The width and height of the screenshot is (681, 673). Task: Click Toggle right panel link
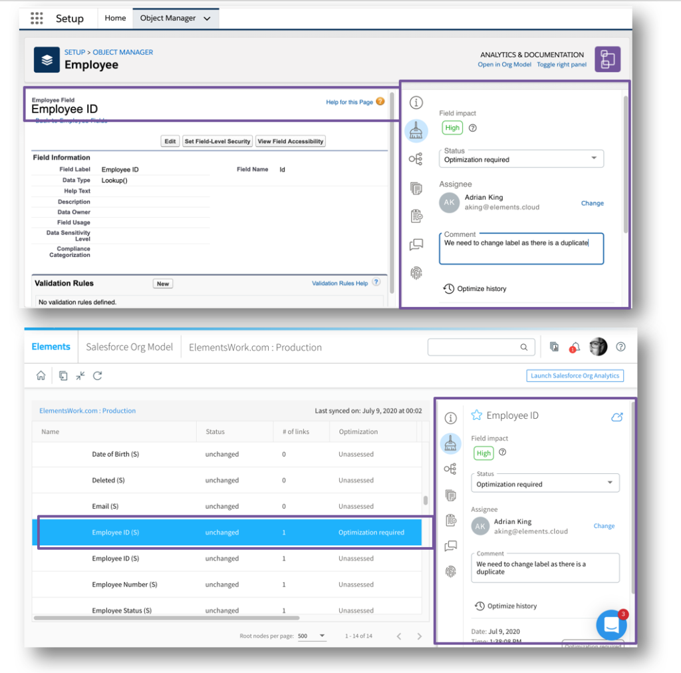[561, 65]
